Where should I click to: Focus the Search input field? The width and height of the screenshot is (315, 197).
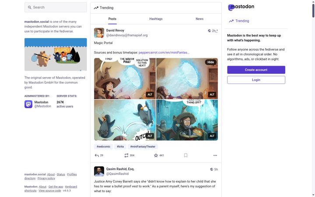56,7
